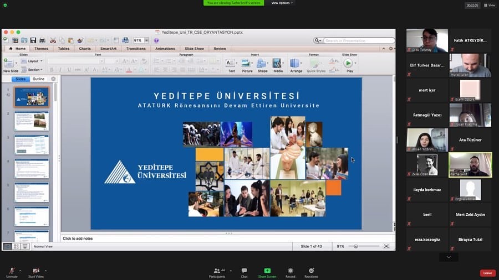
Task: Collapse the ribbon using the caret arrow
Action: 384,49
